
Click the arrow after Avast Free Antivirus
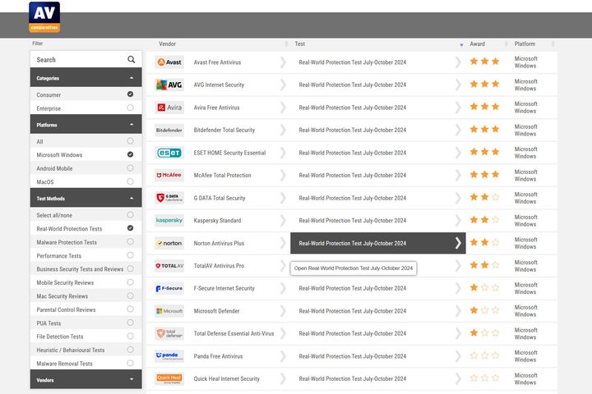pos(283,62)
